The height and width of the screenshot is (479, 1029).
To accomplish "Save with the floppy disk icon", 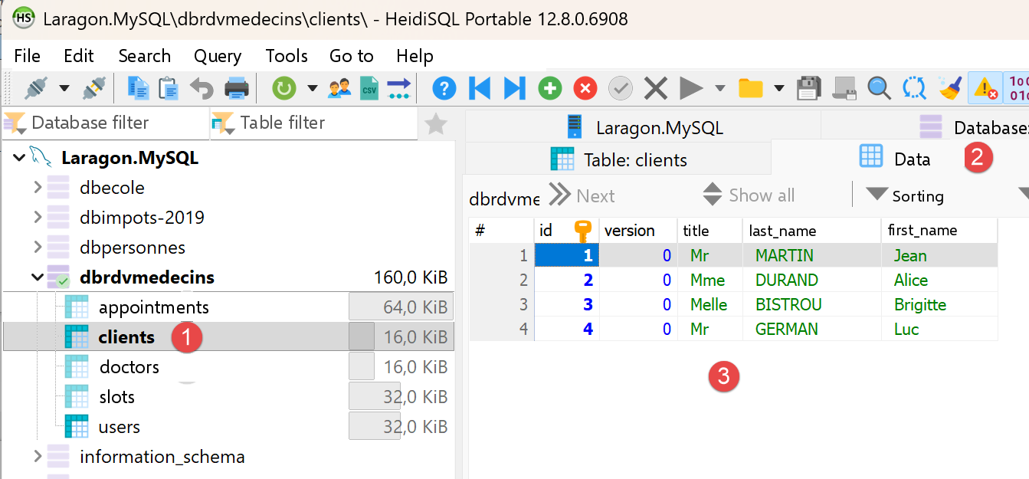I will click(x=809, y=88).
